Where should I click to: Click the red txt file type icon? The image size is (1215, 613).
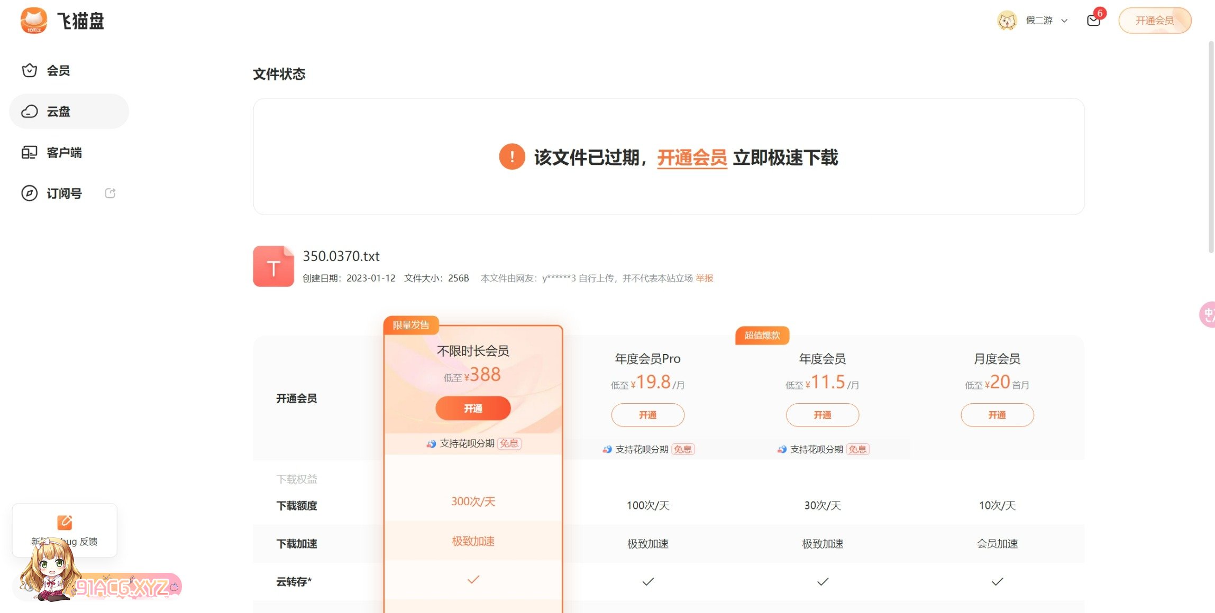(273, 266)
